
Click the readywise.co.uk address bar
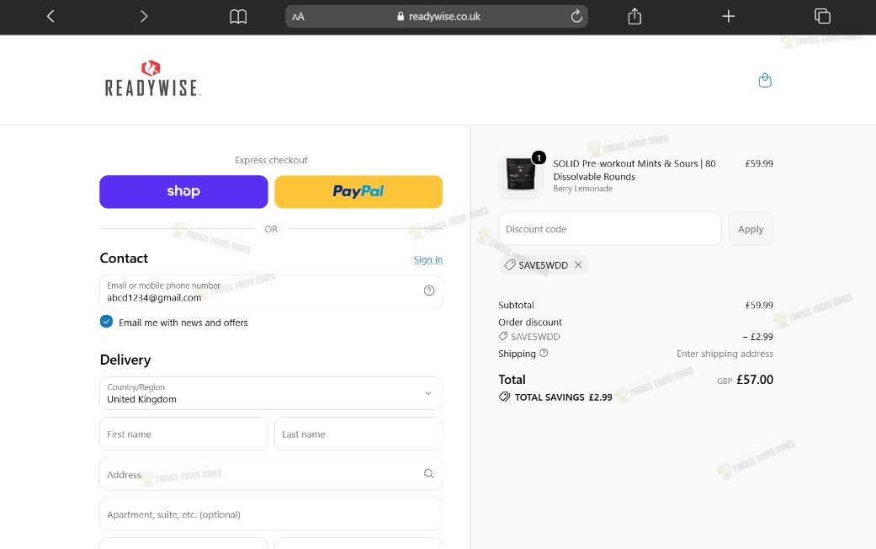(437, 16)
